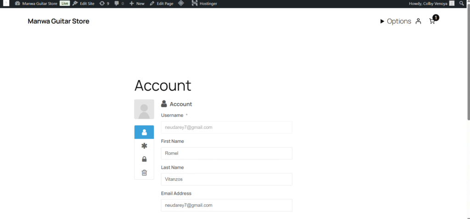Open the updates icon showing 9
Screen dimensions: 470x219
(x=104, y=4)
